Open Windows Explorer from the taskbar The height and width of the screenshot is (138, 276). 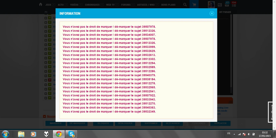tap(21, 134)
